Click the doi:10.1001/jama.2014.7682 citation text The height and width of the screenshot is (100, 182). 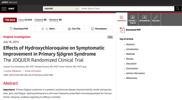tap(41, 75)
